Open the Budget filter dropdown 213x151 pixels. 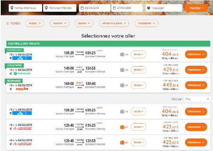(x=35, y=23)
